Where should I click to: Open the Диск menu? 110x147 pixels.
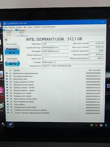tap(30, 27)
